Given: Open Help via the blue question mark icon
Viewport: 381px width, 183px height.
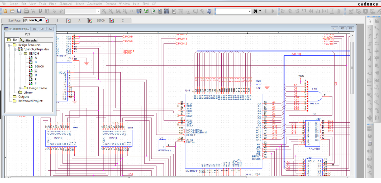Looking at the screenshot, I should click(209, 11).
